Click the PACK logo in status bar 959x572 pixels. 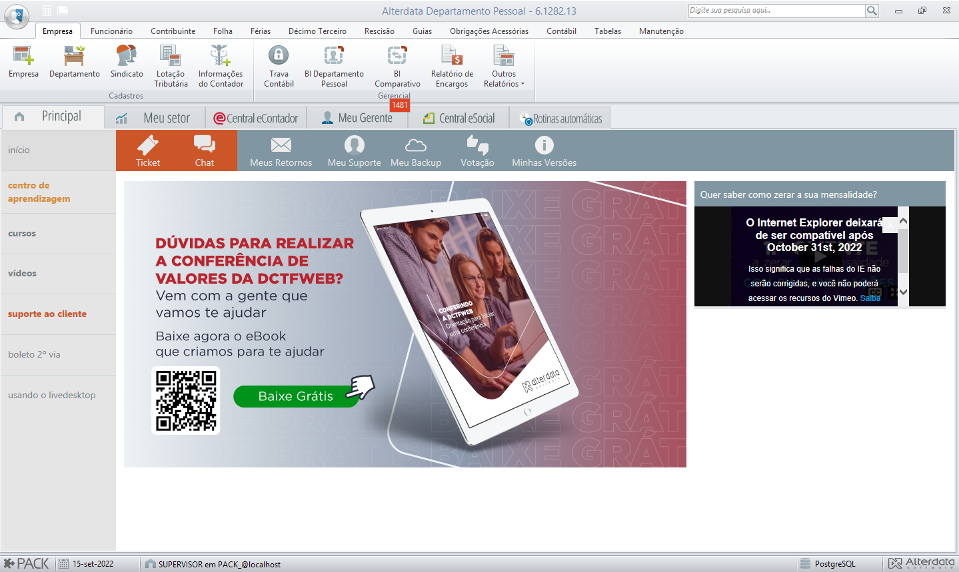[x=26, y=563]
